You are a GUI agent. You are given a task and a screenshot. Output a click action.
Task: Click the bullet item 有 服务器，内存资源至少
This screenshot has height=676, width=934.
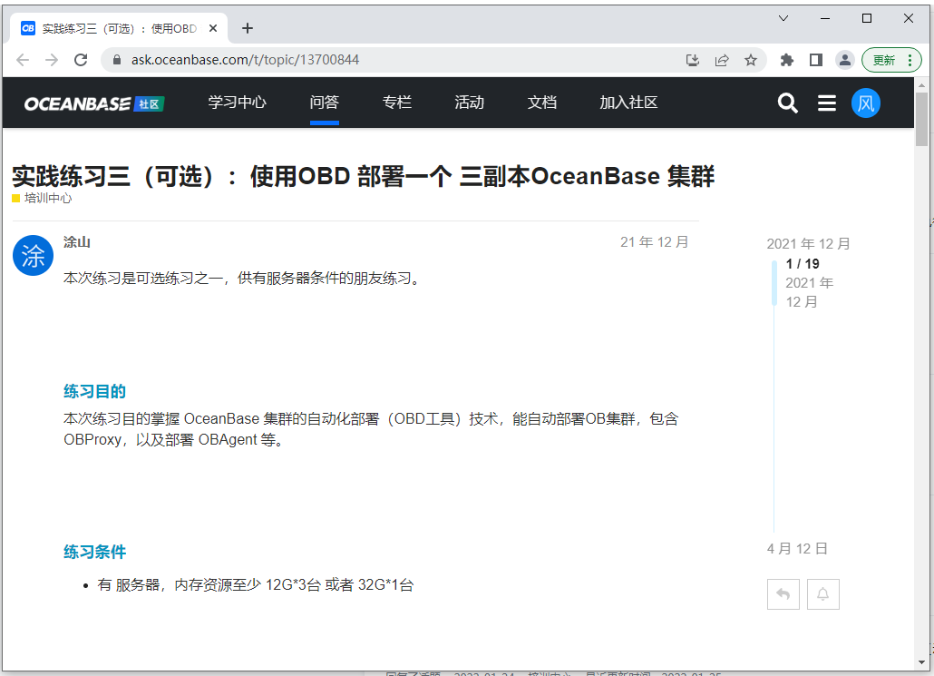(x=256, y=584)
